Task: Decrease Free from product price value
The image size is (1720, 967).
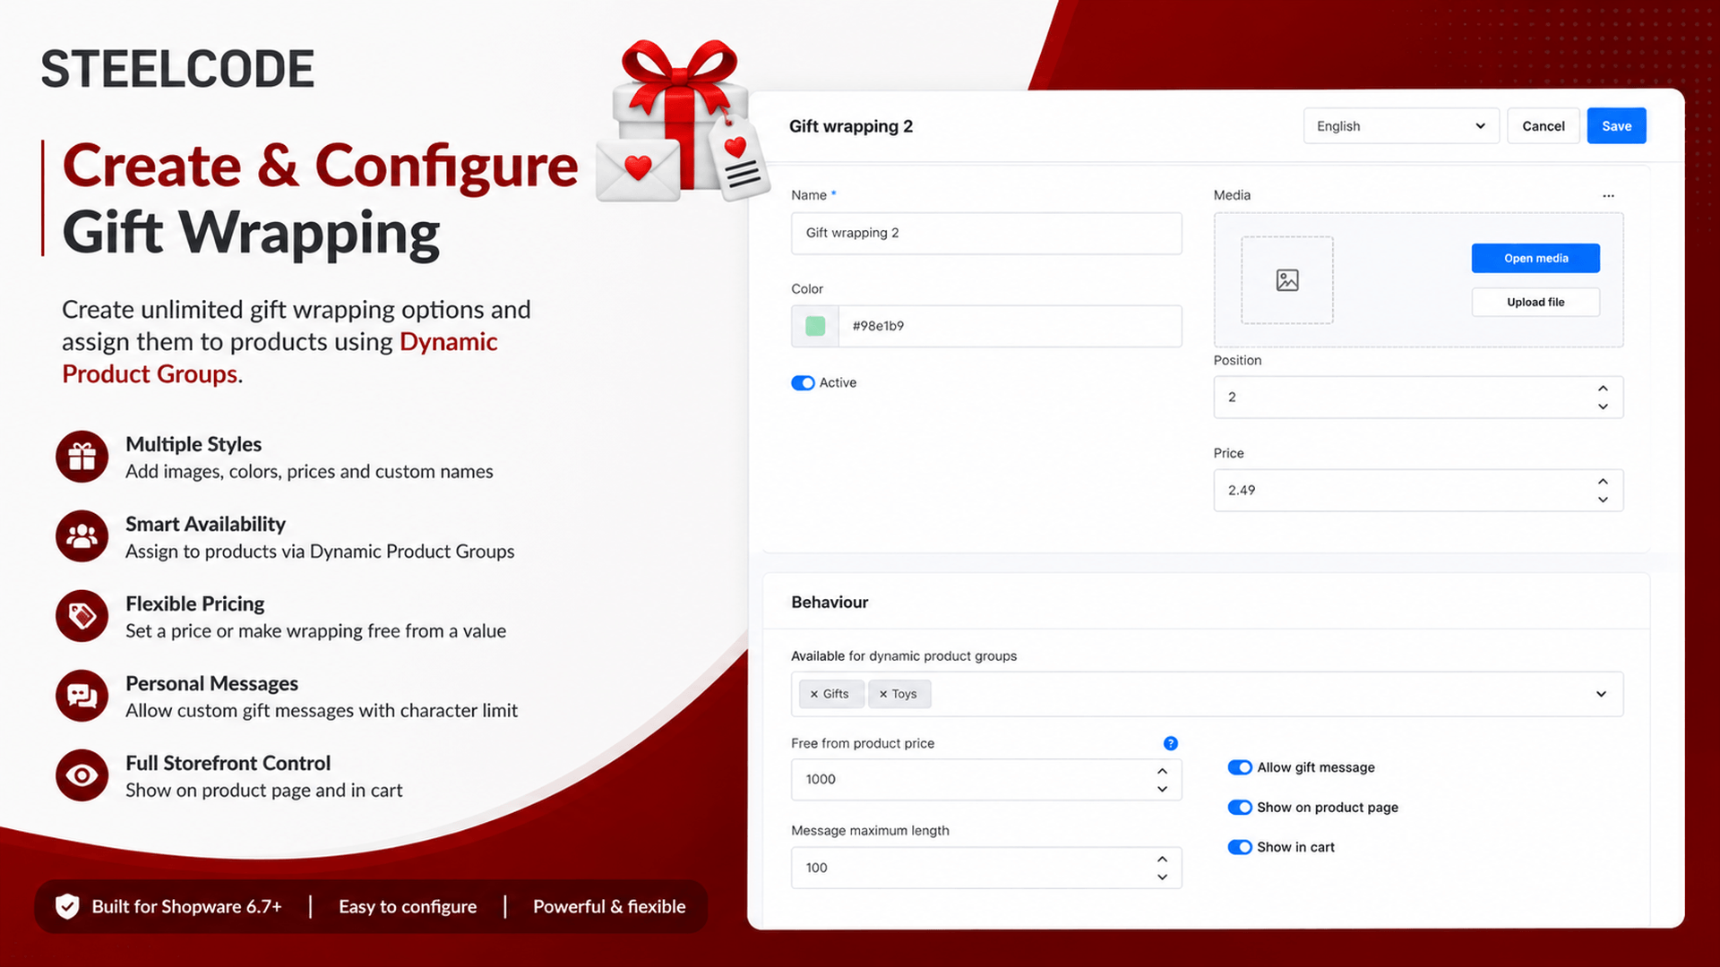Action: pyautogui.click(x=1162, y=789)
